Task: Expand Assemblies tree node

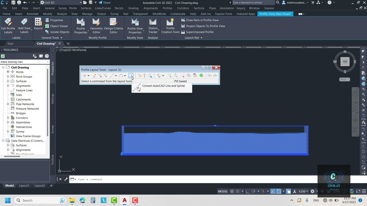Action: pyautogui.click(x=8, y=122)
